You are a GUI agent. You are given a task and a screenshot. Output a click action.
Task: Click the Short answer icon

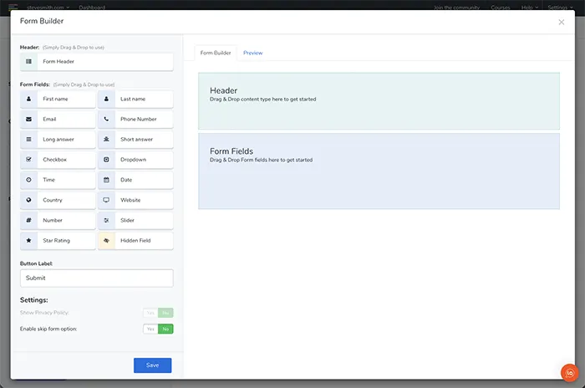point(106,140)
